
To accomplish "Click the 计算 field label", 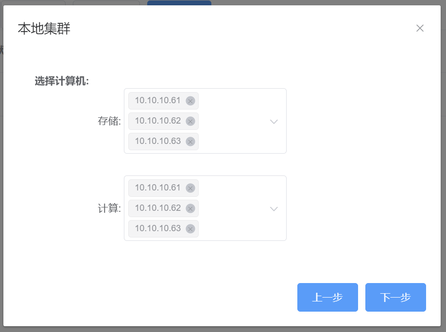I will (109, 208).
